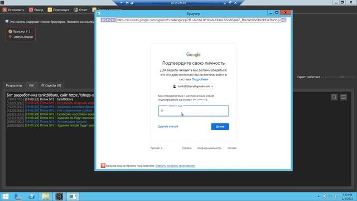Click the active browser window taskbar icon
This screenshot has height=201, width=357.
tap(73, 197)
